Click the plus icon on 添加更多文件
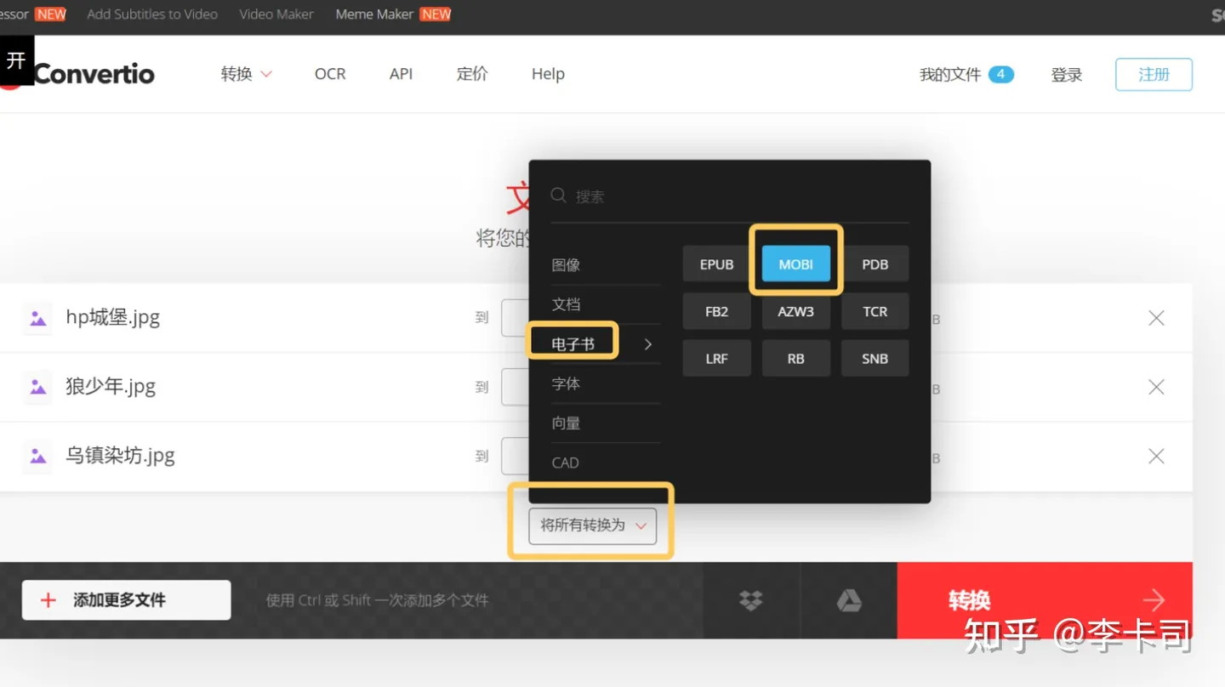The height and width of the screenshot is (687, 1225). point(48,600)
